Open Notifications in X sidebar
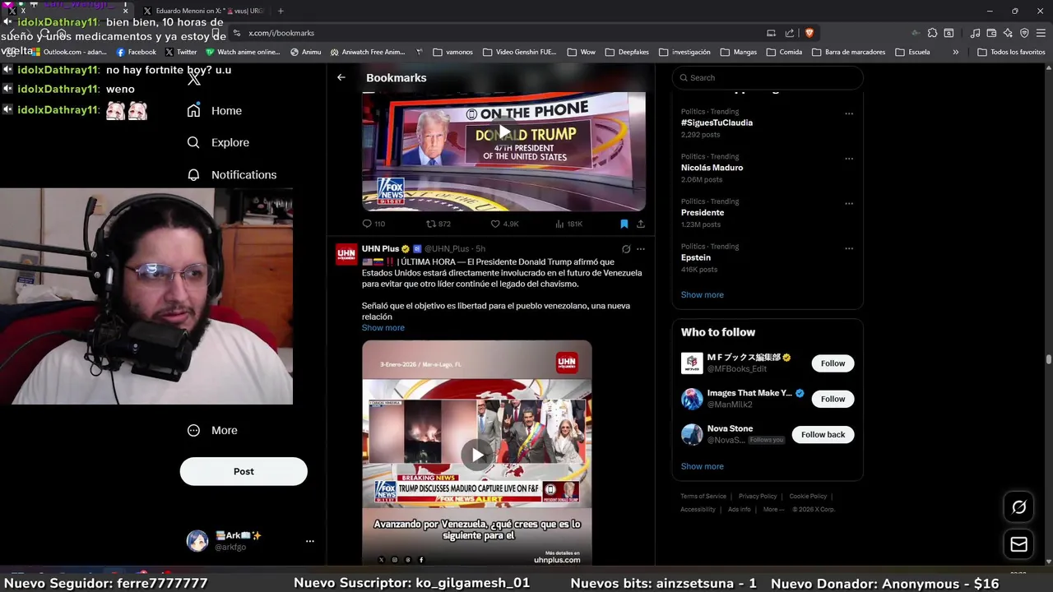This screenshot has width=1053, height=592. coord(232,174)
